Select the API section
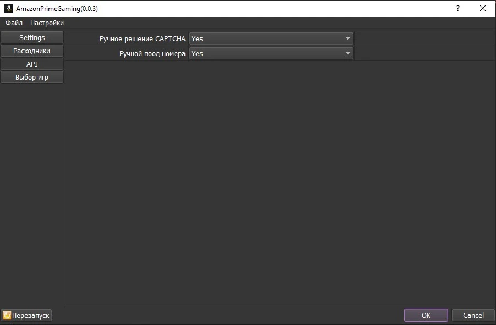The image size is (496, 325). pyautogui.click(x=32, y=64)
